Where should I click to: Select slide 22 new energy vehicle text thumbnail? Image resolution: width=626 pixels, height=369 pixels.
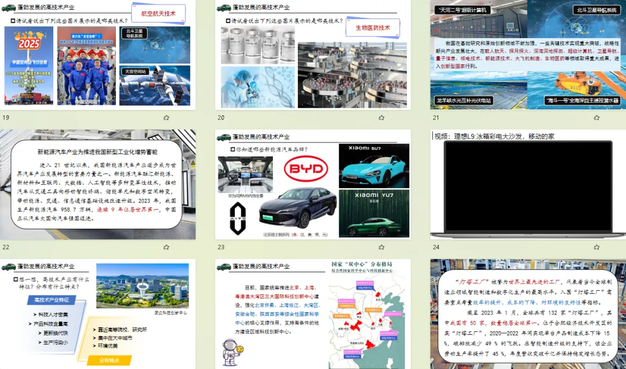(x=98, y=184)
